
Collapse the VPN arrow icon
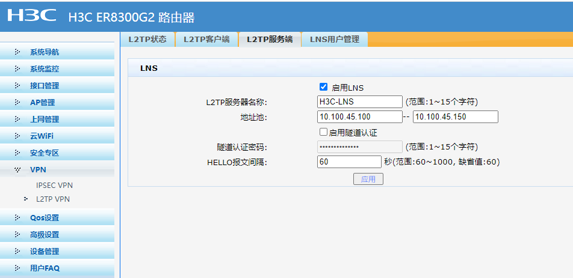pyautogui.click(x=17, y=169)
